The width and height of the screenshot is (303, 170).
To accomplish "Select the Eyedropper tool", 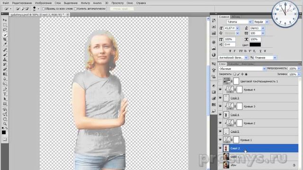I will [5, 44].
